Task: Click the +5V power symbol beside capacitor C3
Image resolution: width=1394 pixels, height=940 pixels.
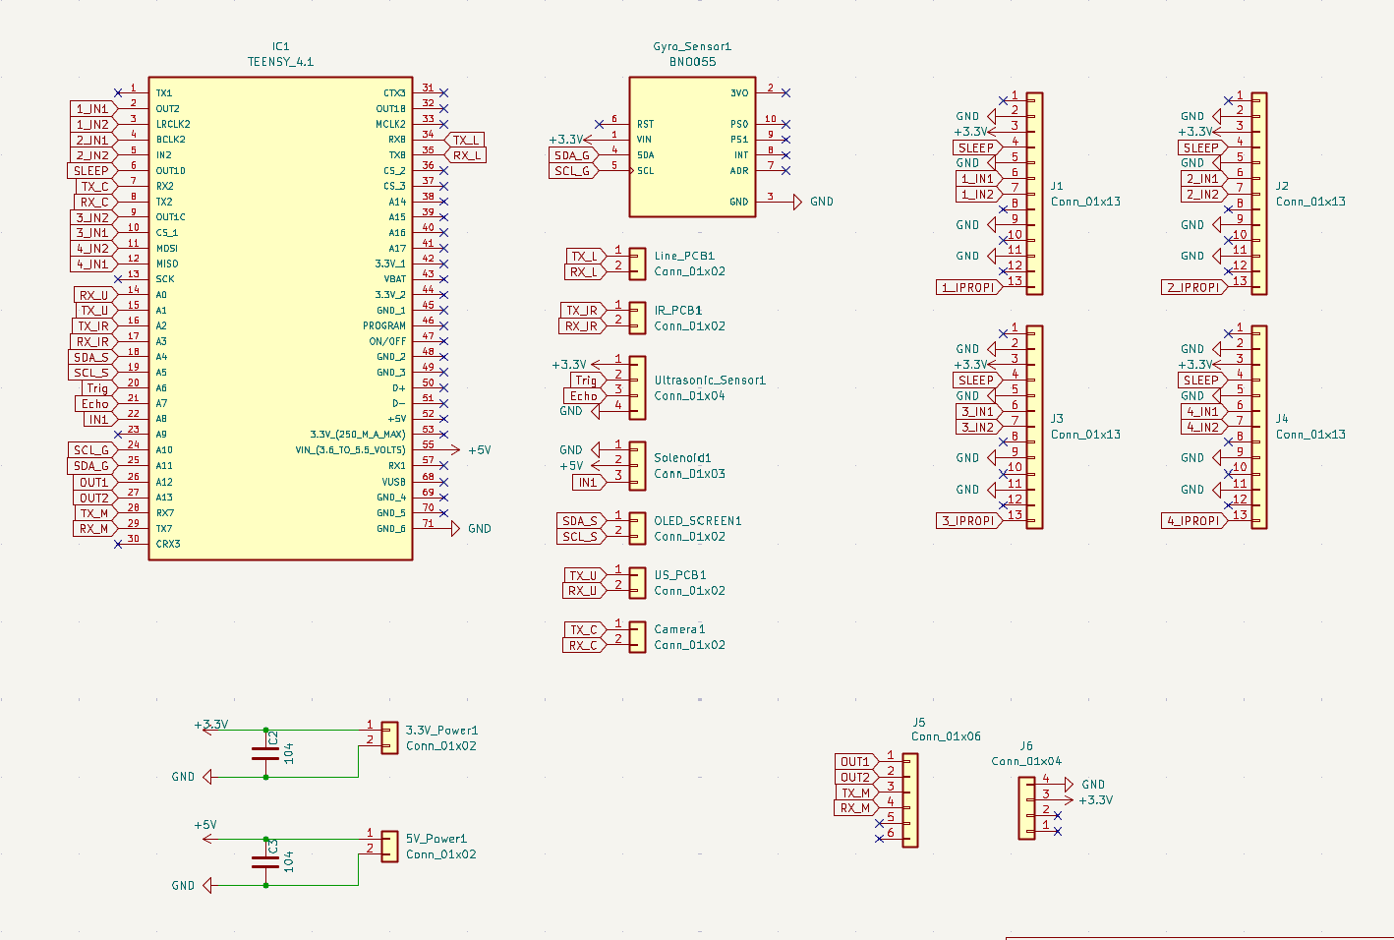Action: (x=205, y=831)
